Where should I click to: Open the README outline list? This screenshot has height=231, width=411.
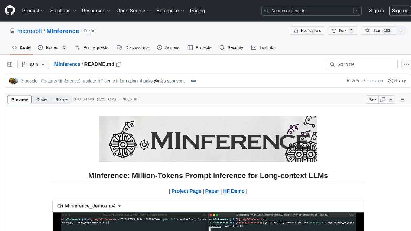pos(402,99)
